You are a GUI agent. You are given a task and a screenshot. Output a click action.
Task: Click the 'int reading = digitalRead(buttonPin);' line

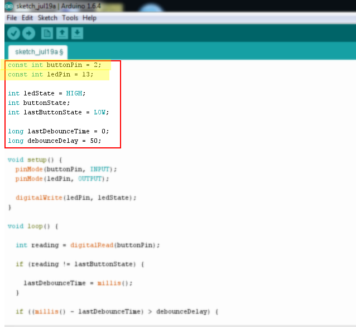(88, 246)
